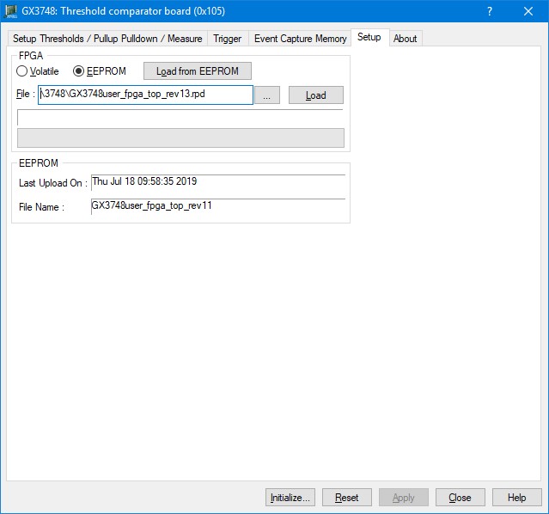Select the Volatile radio button
Image resolution: width=549 pixels, height=514 pixels.
click(23, 71)
